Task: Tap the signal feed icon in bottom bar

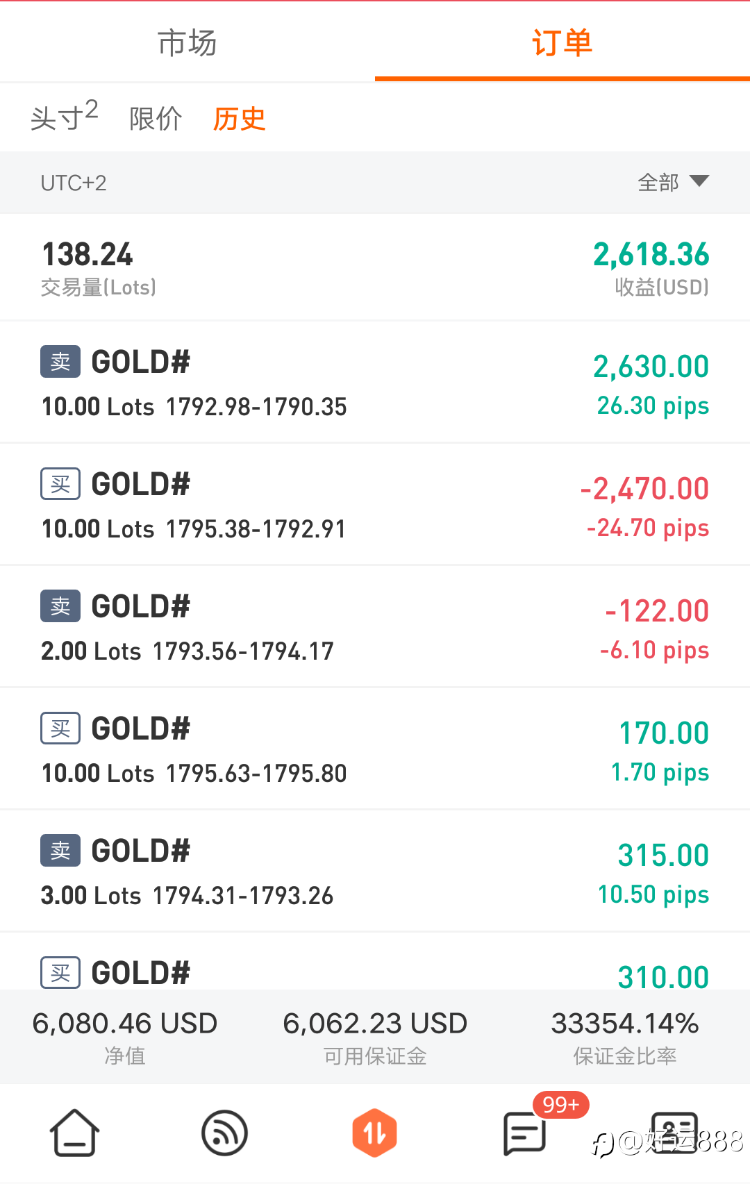Action: point(224,1133)
